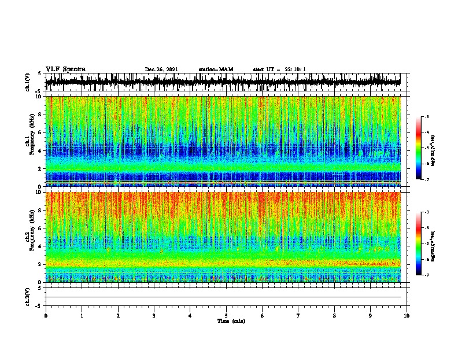
Task: Click time axis tick label "1"
Action: [82, 316]
